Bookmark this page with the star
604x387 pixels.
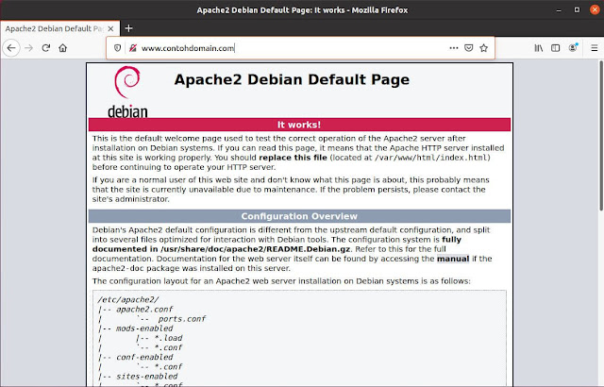coord(484,48)
